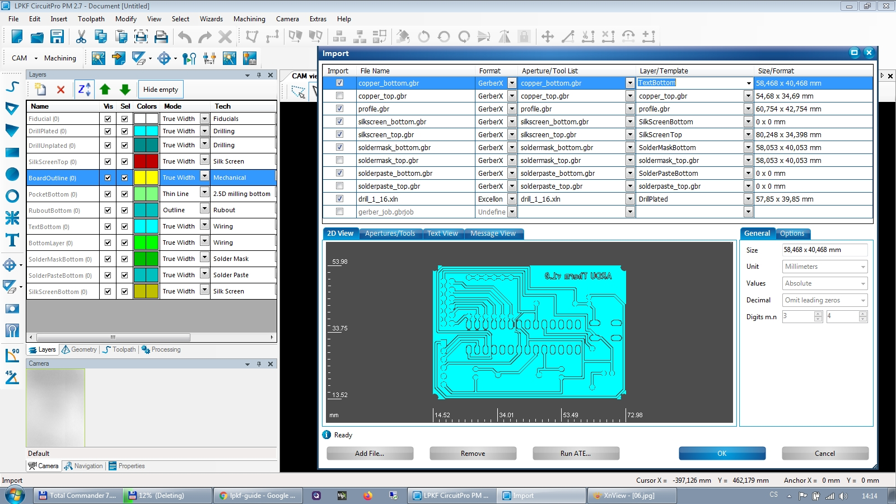This screenshot has width=896, height=504.
Task: Click the Size input field in General
Action: tap(825, 250)
